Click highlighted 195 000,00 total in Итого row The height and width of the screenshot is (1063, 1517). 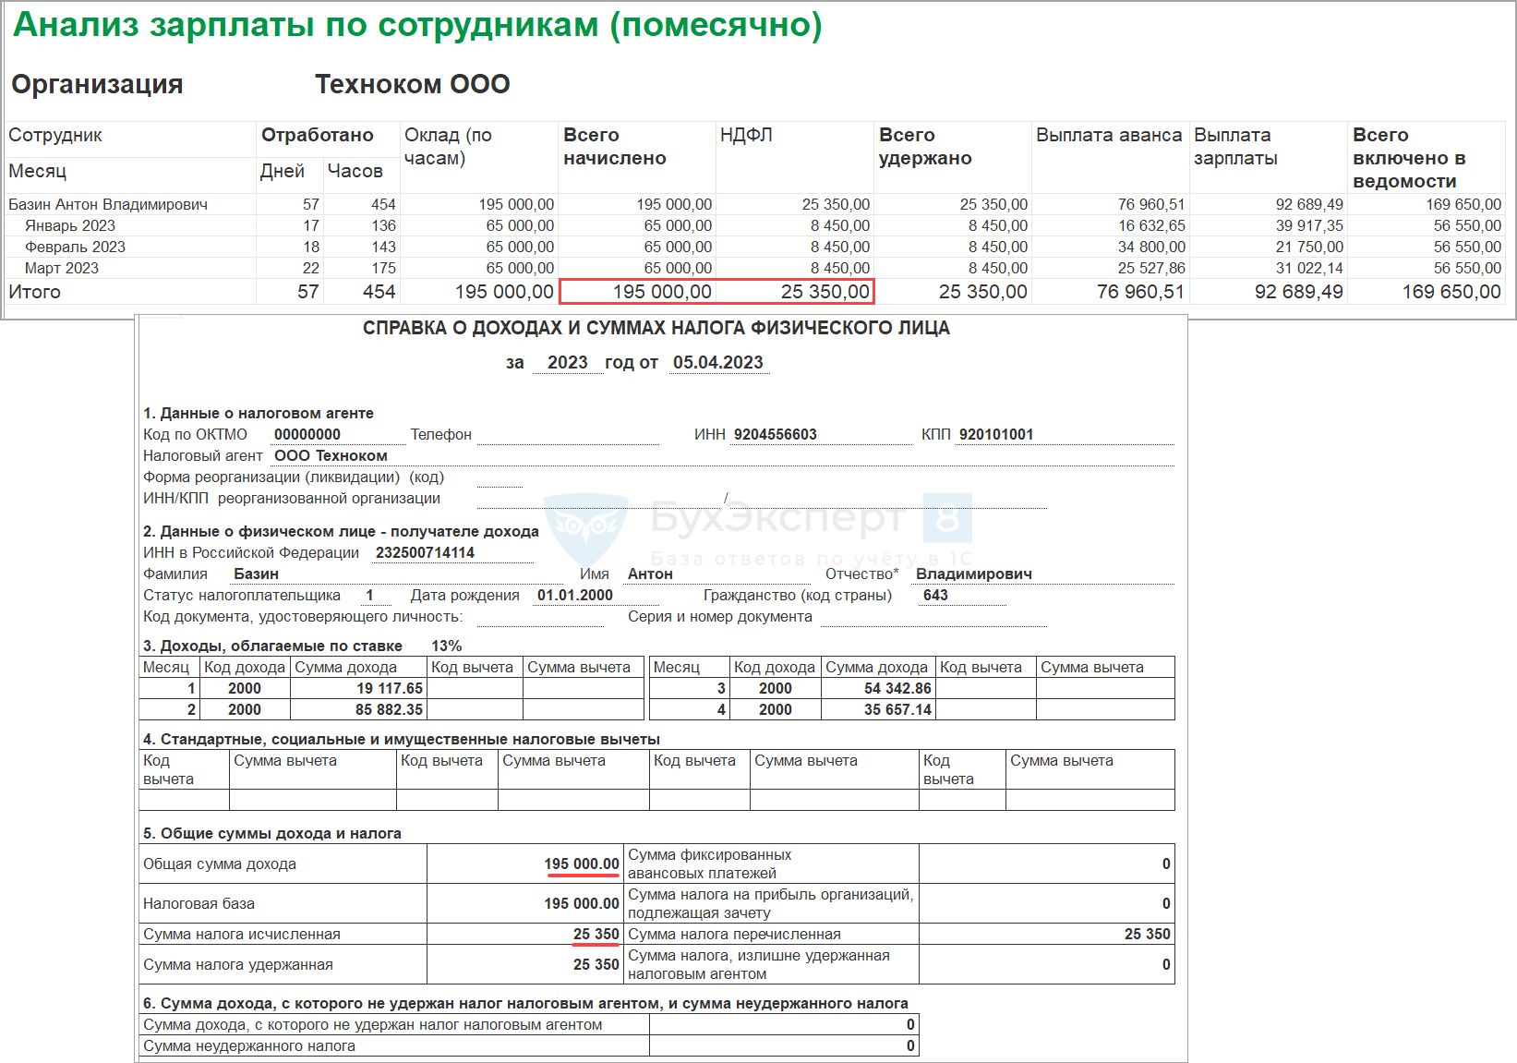[x=662, y=292]
